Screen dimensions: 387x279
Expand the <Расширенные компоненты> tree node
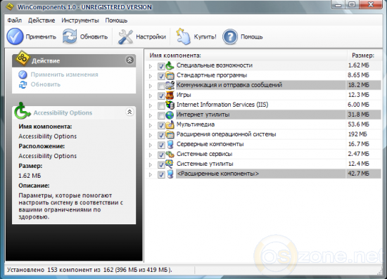(151, 175)
